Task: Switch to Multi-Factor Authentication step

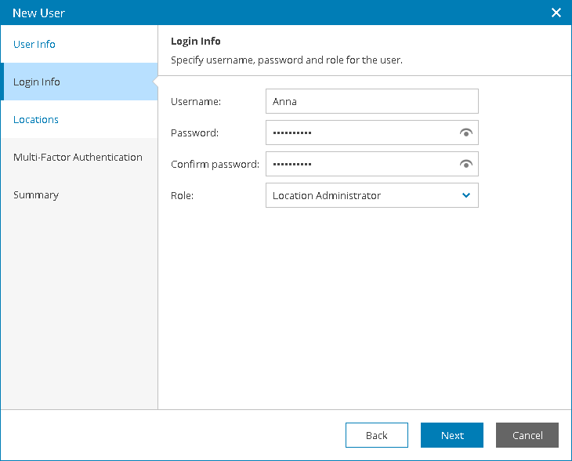Action: 78,158
